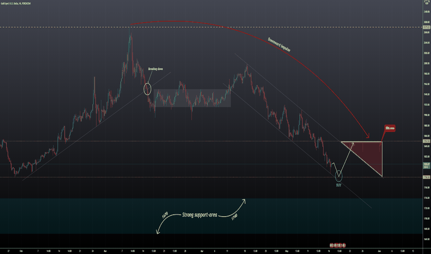431x254 pixels.
Task: Select the 'Strong support-area' text annotation
Action: 200,215
